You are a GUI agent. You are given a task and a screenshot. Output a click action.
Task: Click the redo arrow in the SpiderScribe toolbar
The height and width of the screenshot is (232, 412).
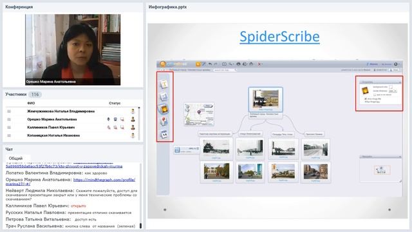click(216, 64)
